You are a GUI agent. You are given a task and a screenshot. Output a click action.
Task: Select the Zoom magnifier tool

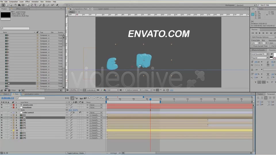tap(11, 5)
